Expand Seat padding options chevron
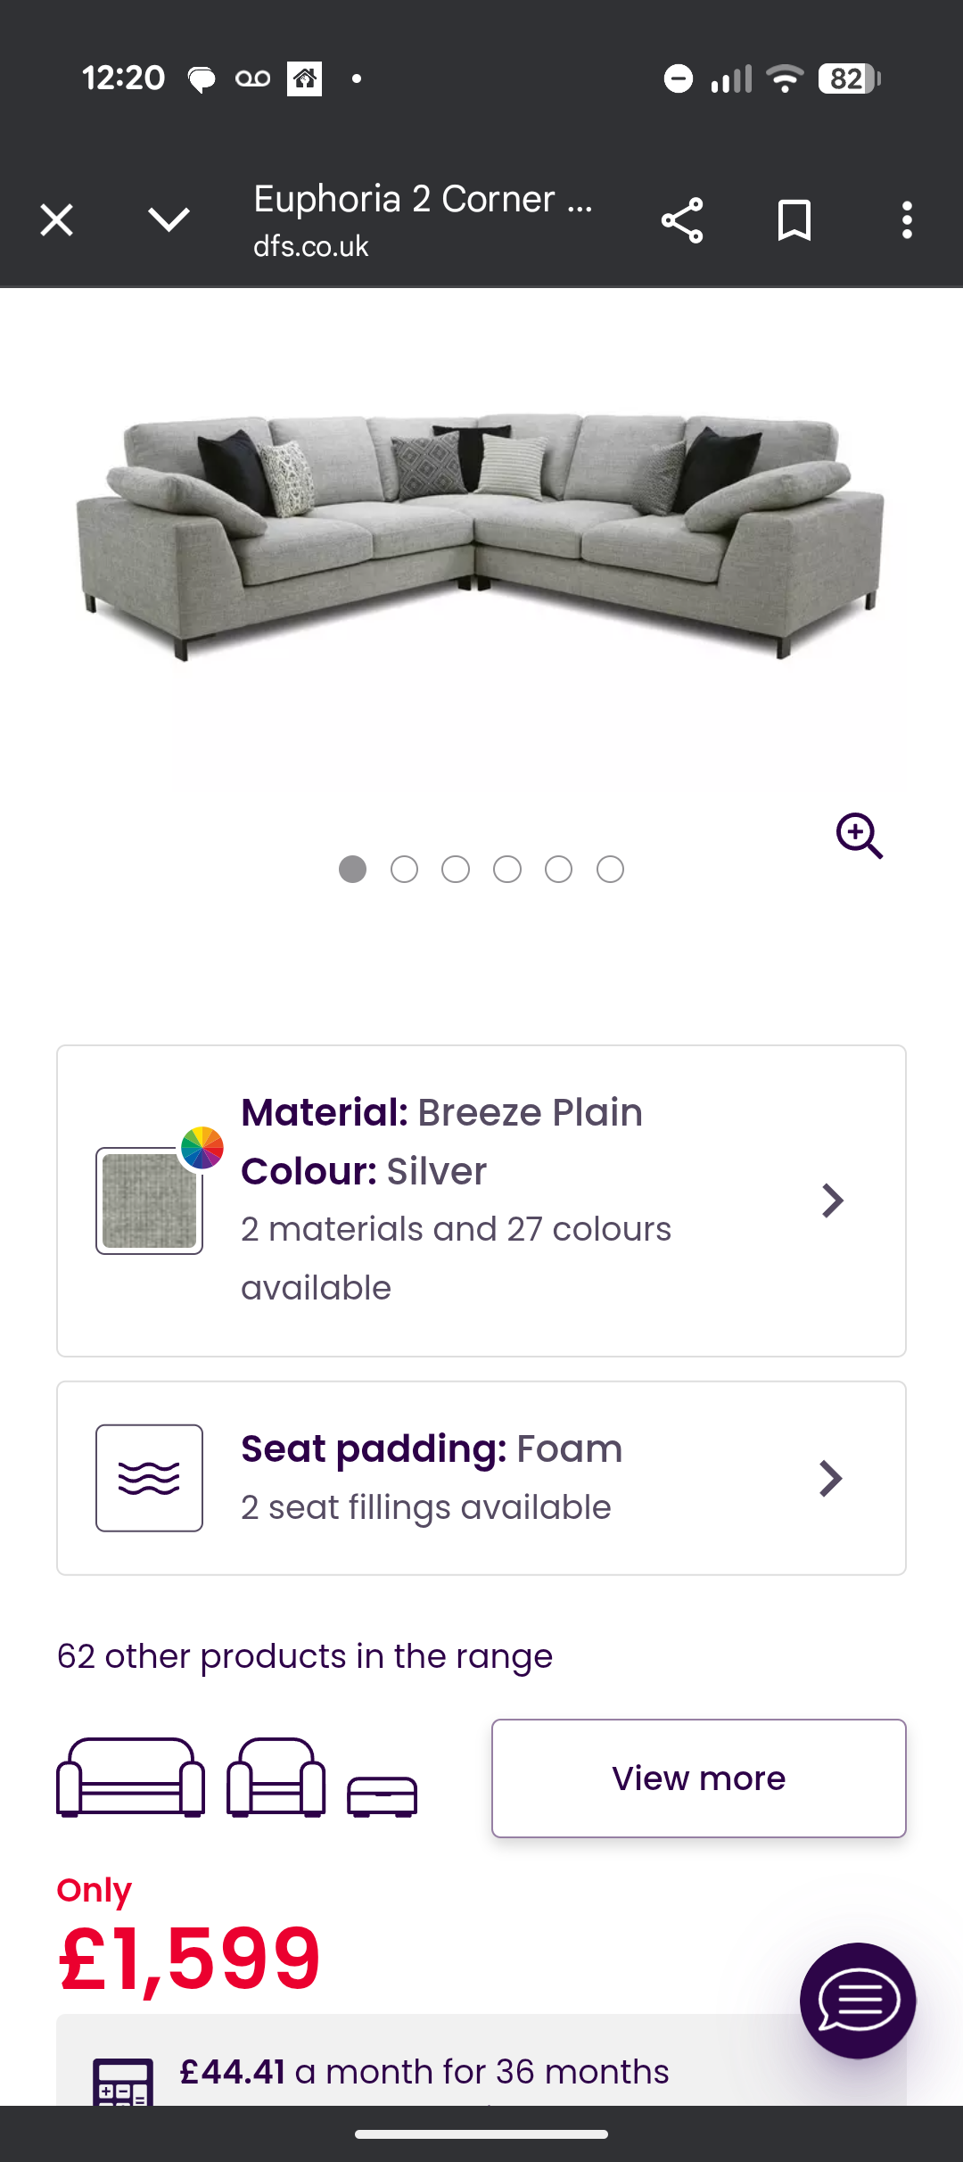Image resolution: width=963 pixels, height=2162 pixels. [830, 1479]
